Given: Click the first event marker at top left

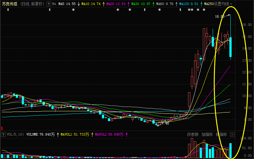Looking at the screenshot, I should pyautogui.click(x=8, y=10).
